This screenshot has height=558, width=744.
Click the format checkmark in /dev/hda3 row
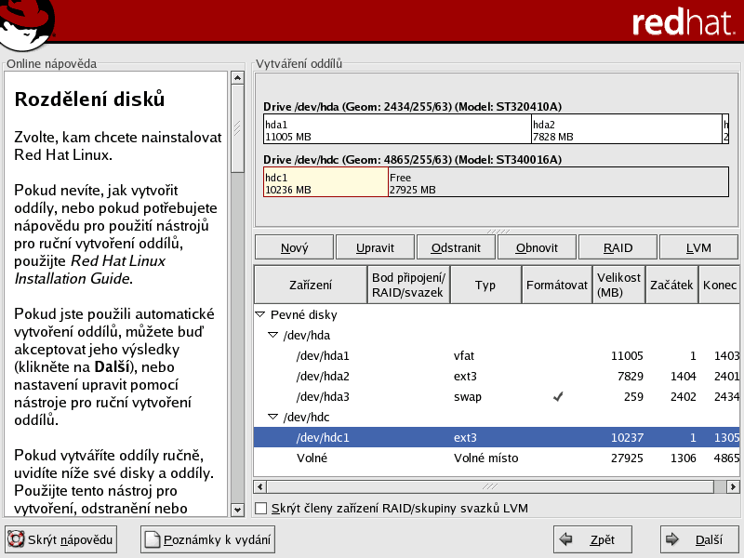click(558, 397)
